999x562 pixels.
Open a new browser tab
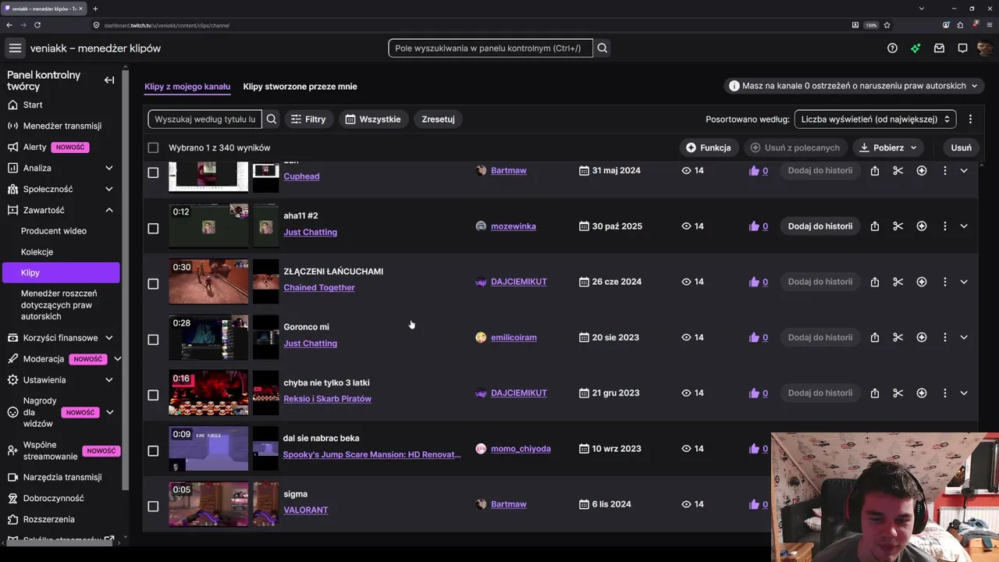95,9
